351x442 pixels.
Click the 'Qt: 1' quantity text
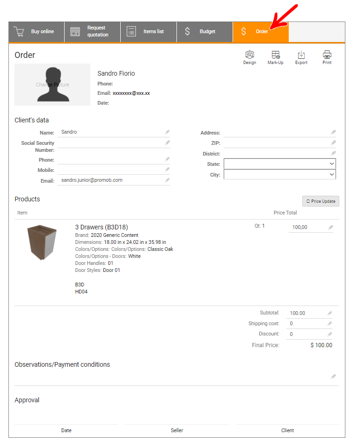pyautogui.click(x=260, y=226)
